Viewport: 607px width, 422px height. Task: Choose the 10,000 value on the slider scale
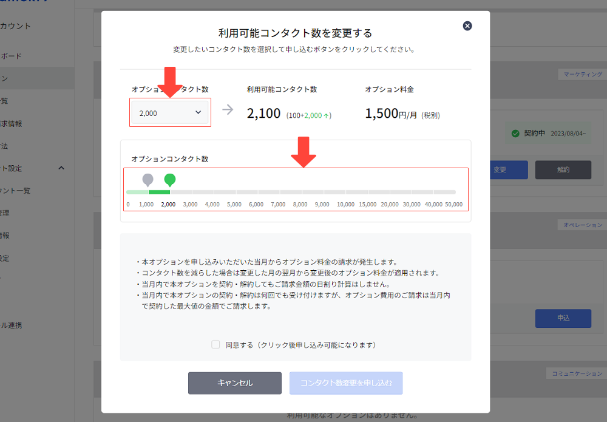click(346, 204)
